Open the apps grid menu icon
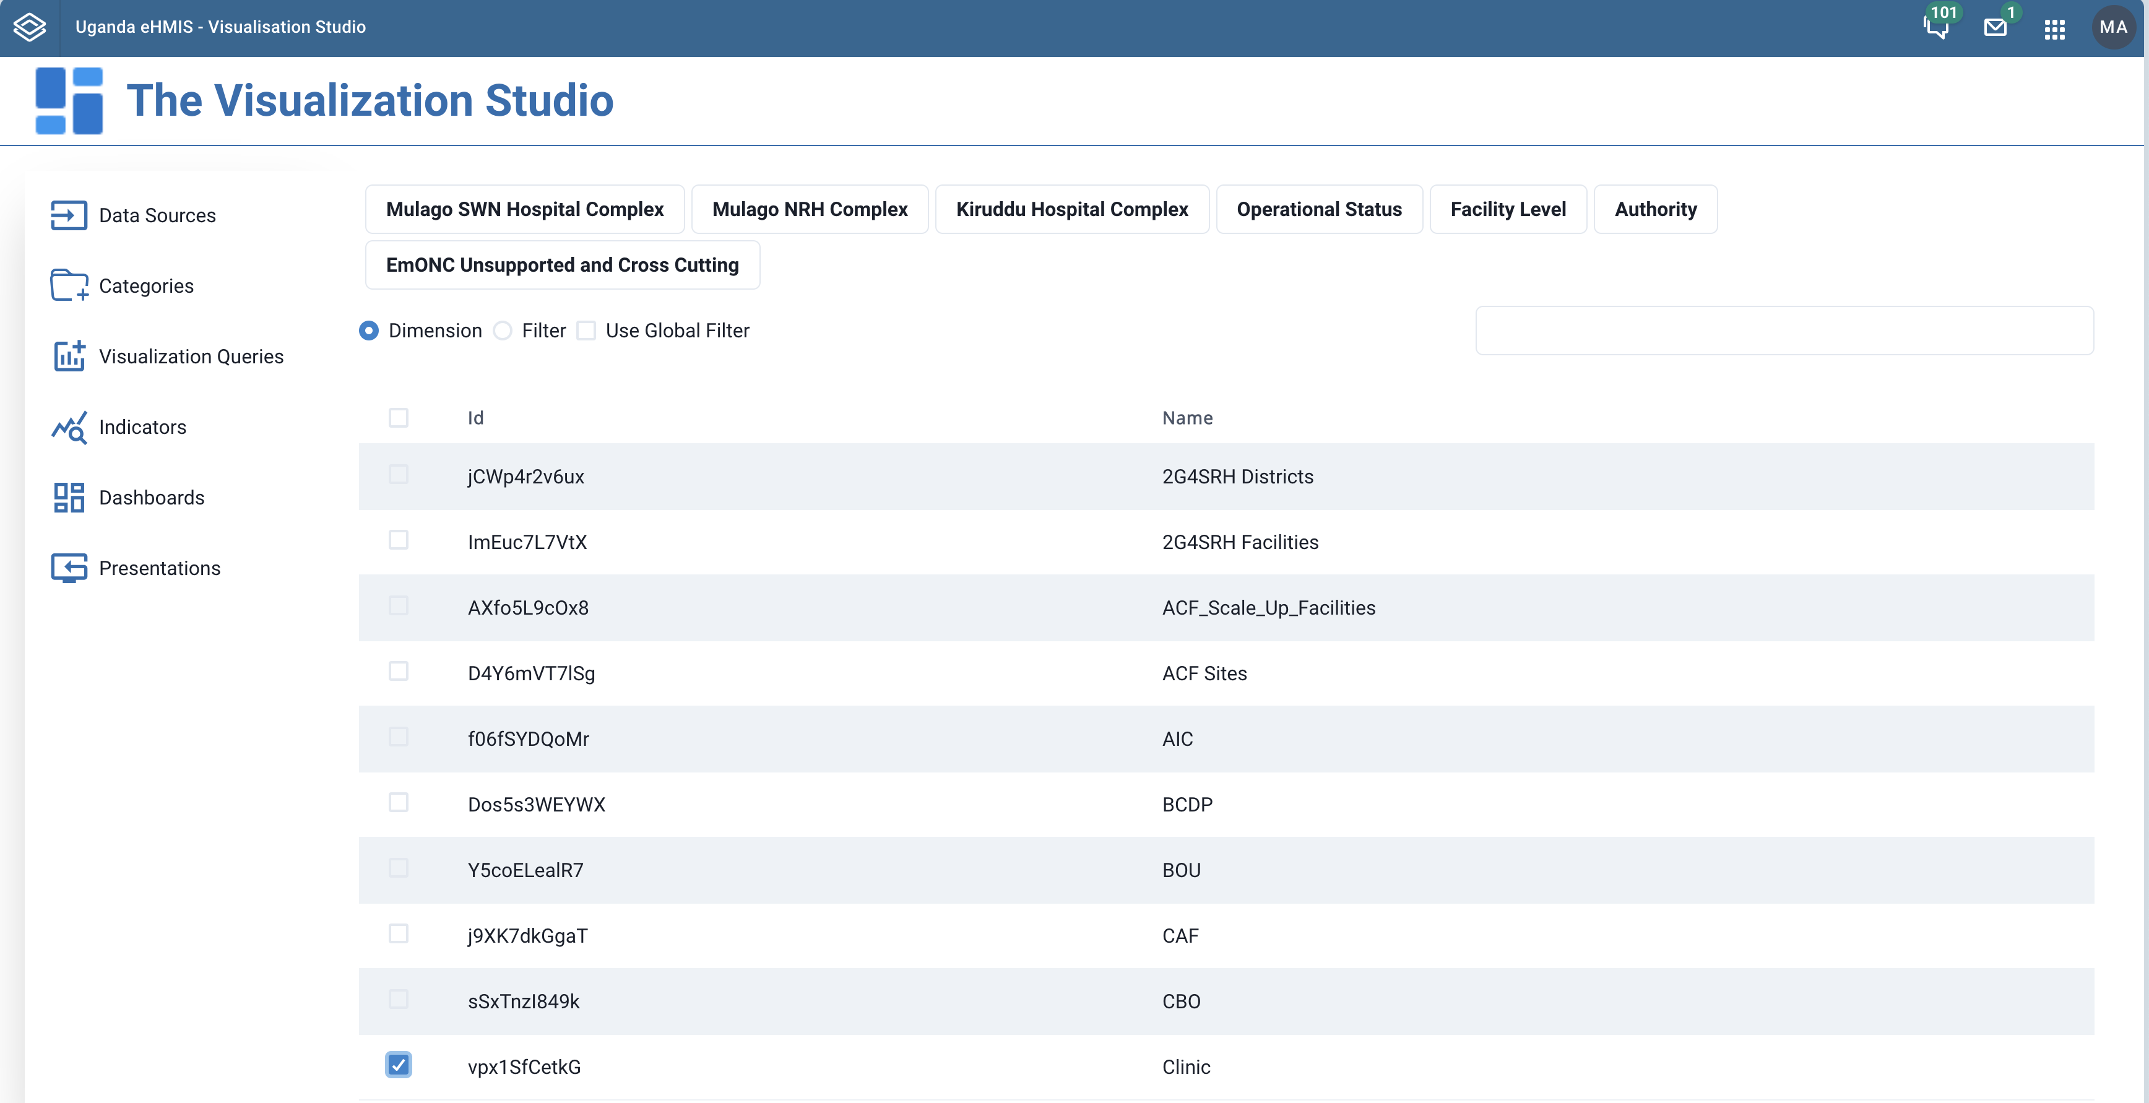The height and width of the screenshot is (1103, 2149). (x=2055, y=29)
